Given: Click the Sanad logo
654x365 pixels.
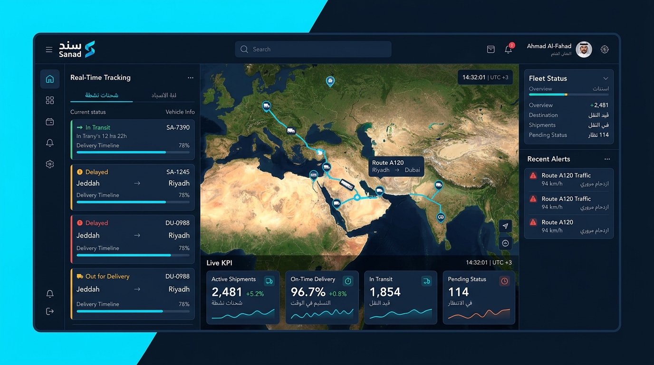Looking at the screenshot, I should [77, 49].
